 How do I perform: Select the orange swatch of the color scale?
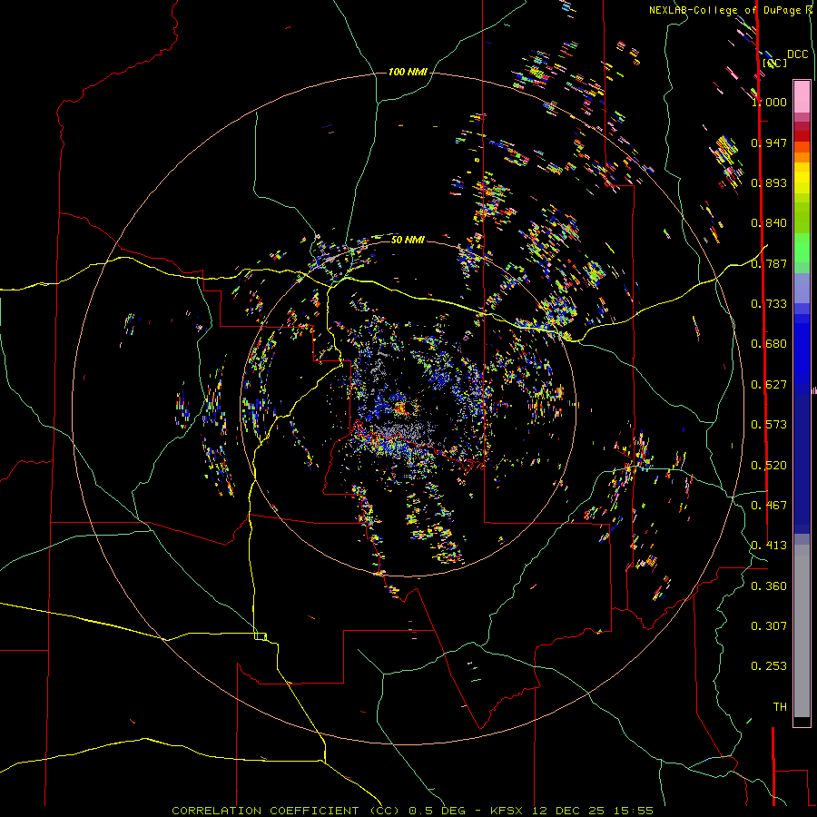coord(802,157)
